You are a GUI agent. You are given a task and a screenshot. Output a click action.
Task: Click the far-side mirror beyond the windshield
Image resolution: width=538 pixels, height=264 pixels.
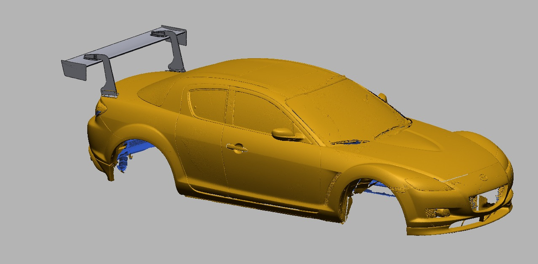point(382,98)
